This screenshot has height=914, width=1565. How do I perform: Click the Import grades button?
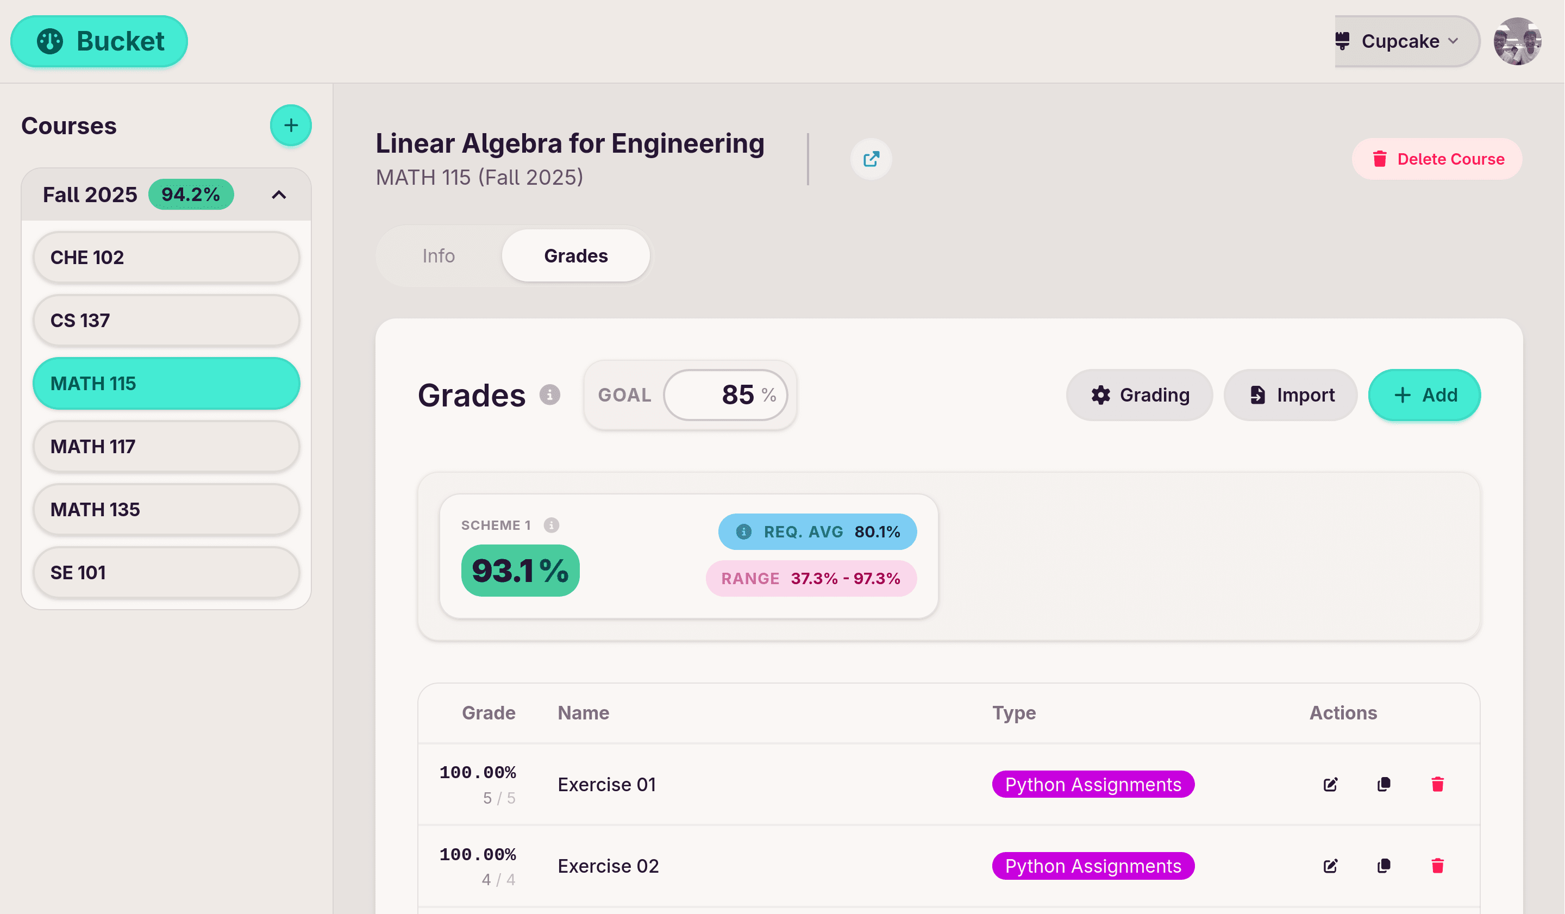coord(1291,395)
